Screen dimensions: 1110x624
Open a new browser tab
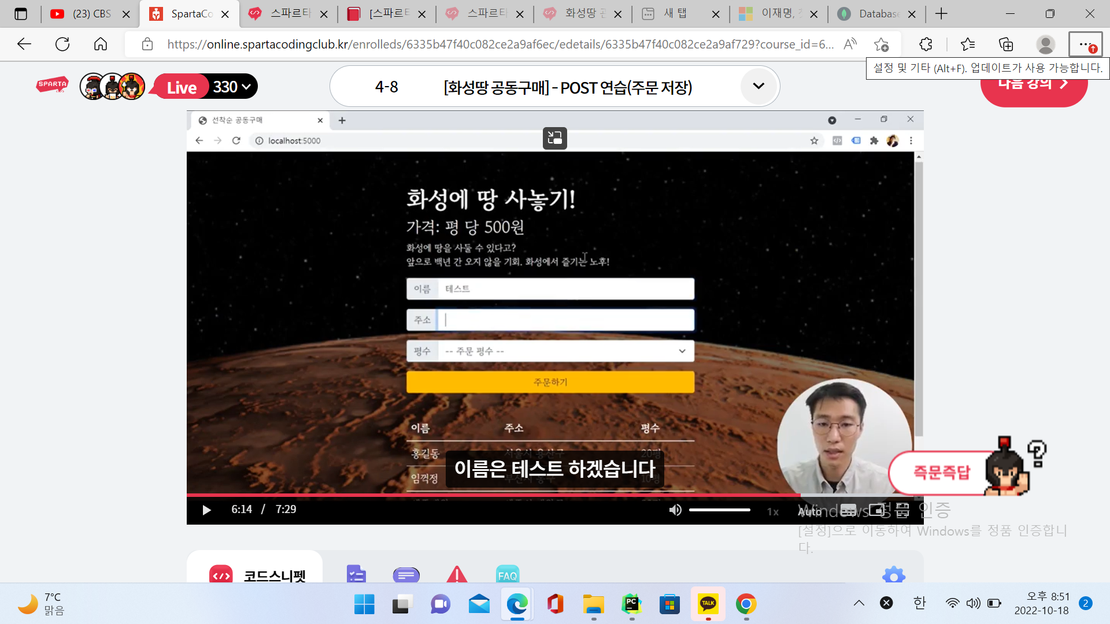[941, 14]
